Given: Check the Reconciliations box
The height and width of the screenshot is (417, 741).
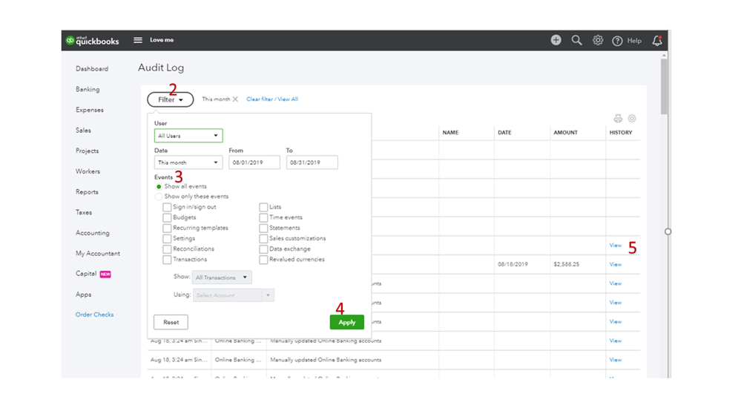Looking at the screenshot, I should 167,249.
